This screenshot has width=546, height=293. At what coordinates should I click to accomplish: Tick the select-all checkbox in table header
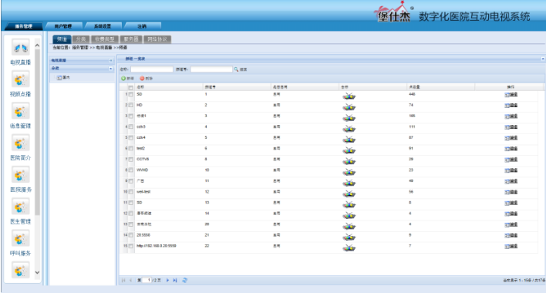coord(131,87)
